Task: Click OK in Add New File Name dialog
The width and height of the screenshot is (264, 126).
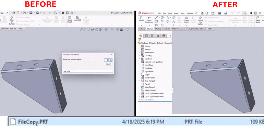Action: [x=108, y=60]
